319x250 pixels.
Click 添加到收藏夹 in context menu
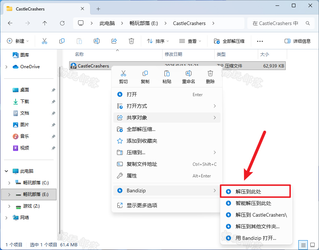167,141
